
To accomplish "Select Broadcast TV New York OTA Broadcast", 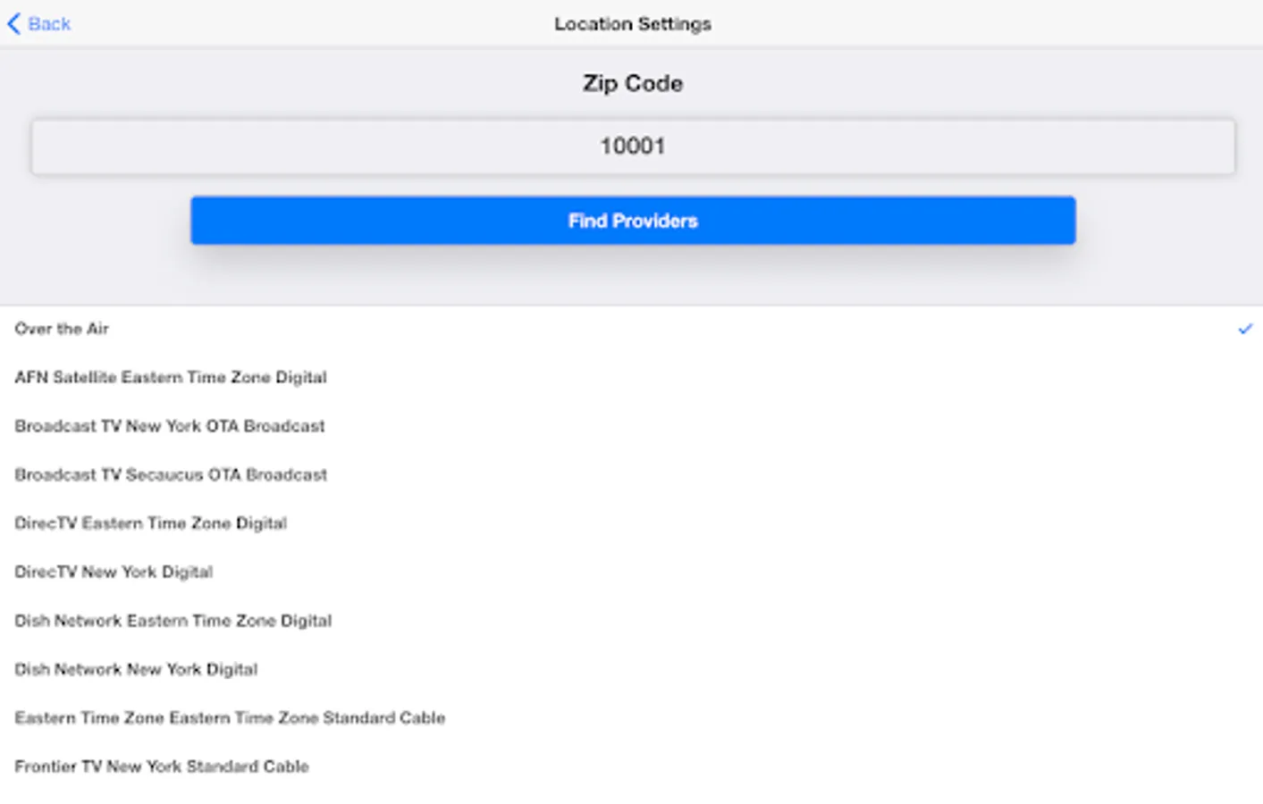I will click(631, 426).
